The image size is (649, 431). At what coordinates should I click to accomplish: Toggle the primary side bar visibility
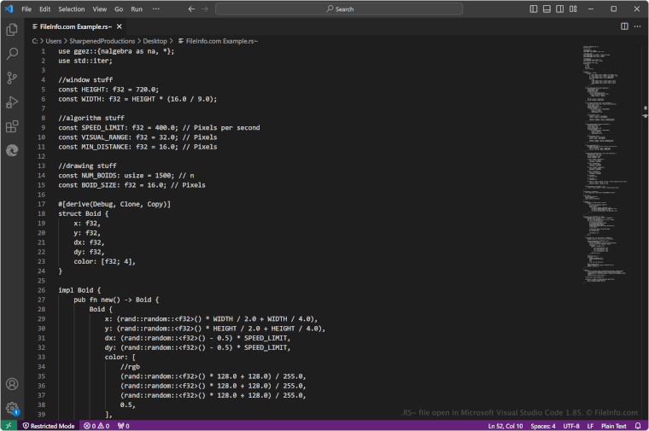click(535, 9)
